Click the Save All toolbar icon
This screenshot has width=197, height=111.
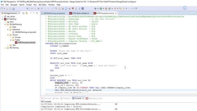[10, 9]
